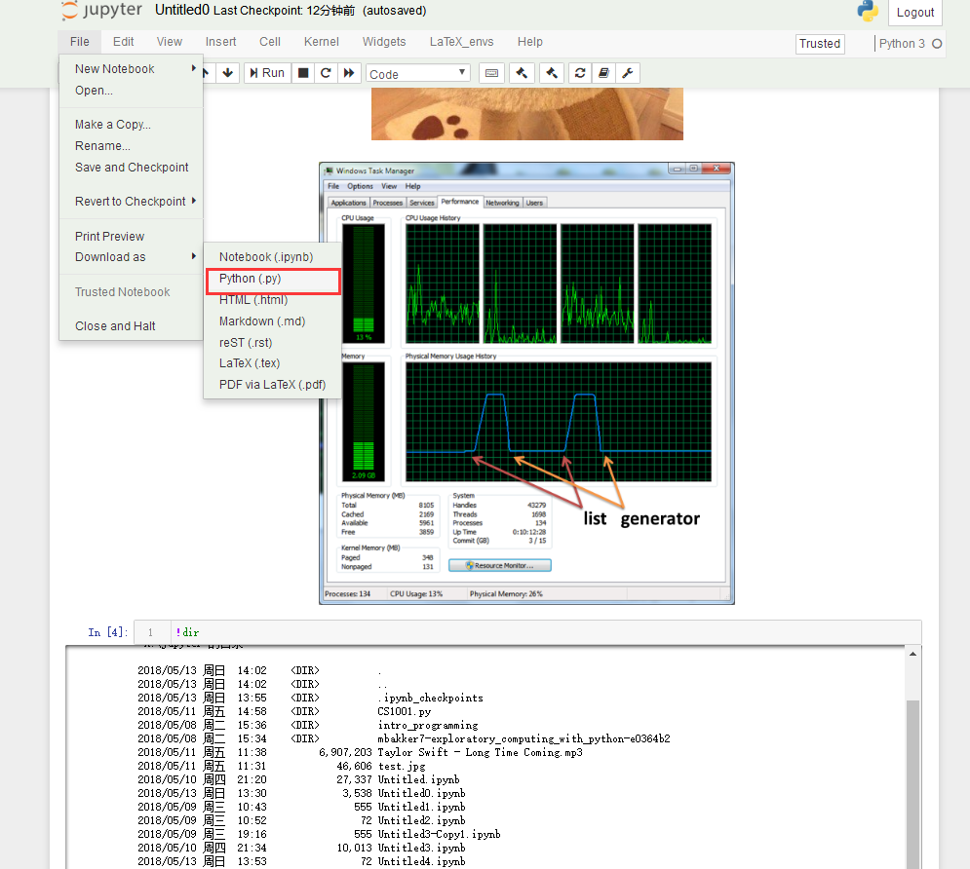Open the LaTeX_envs menu

click(461, 42)
